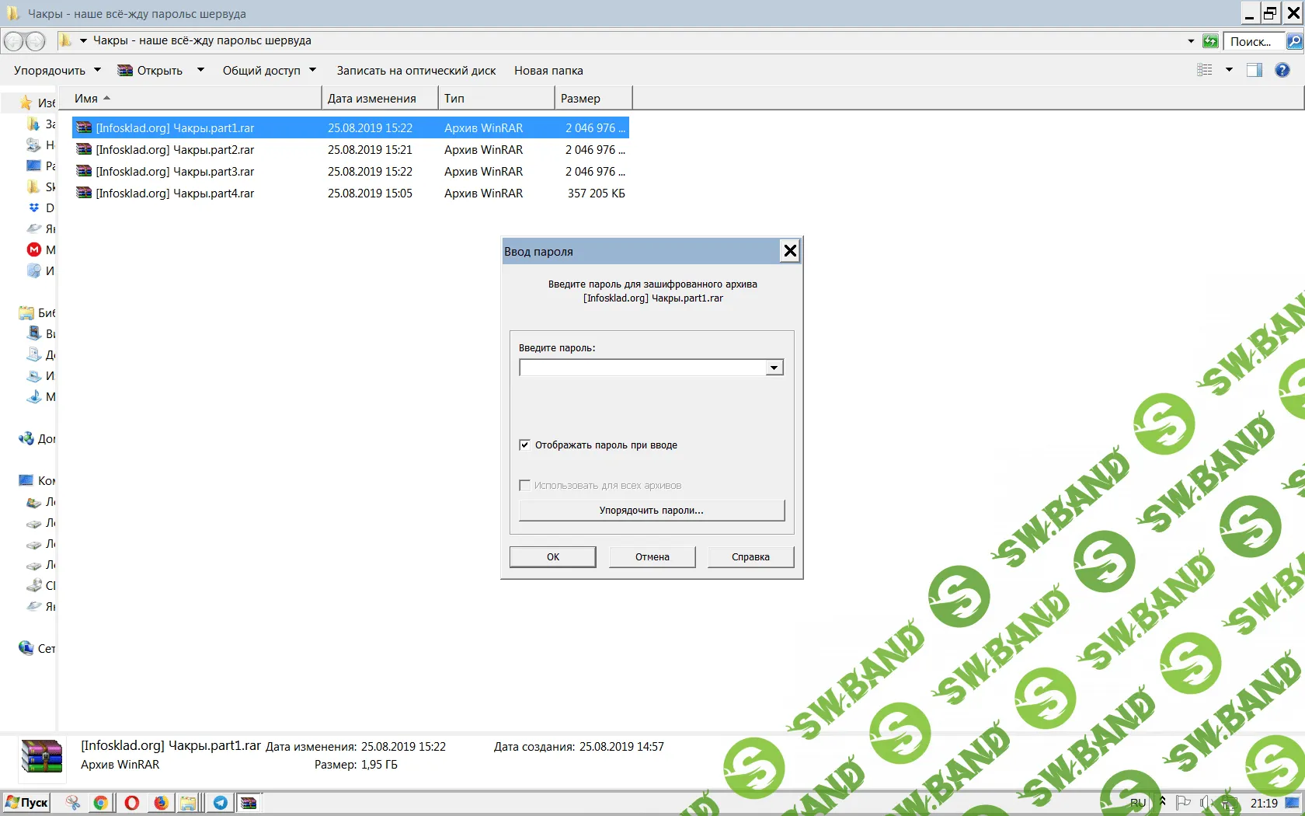Click 'Новая папка' in the toolbar
The width and height of the screenshot is (1305, 816).
[548, 71]
